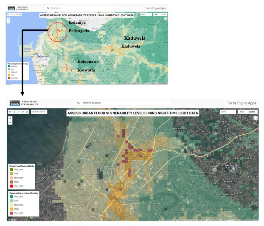Select the draw rectangle tool in lower map

(26, 112)
